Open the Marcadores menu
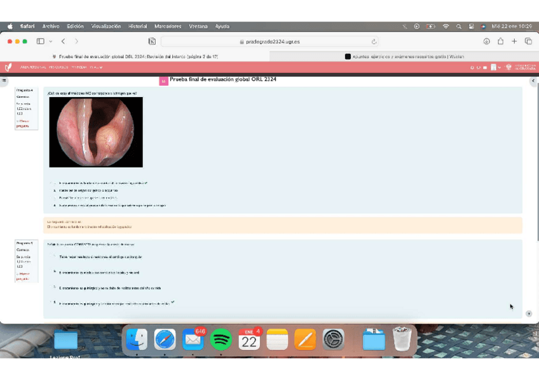 click(x=168, y=27)
